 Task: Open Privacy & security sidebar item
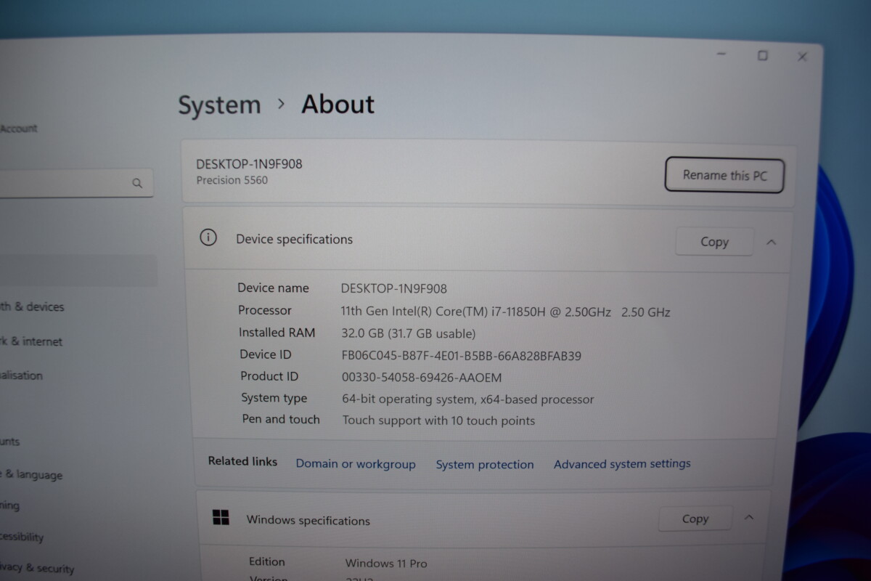[37, 569]
